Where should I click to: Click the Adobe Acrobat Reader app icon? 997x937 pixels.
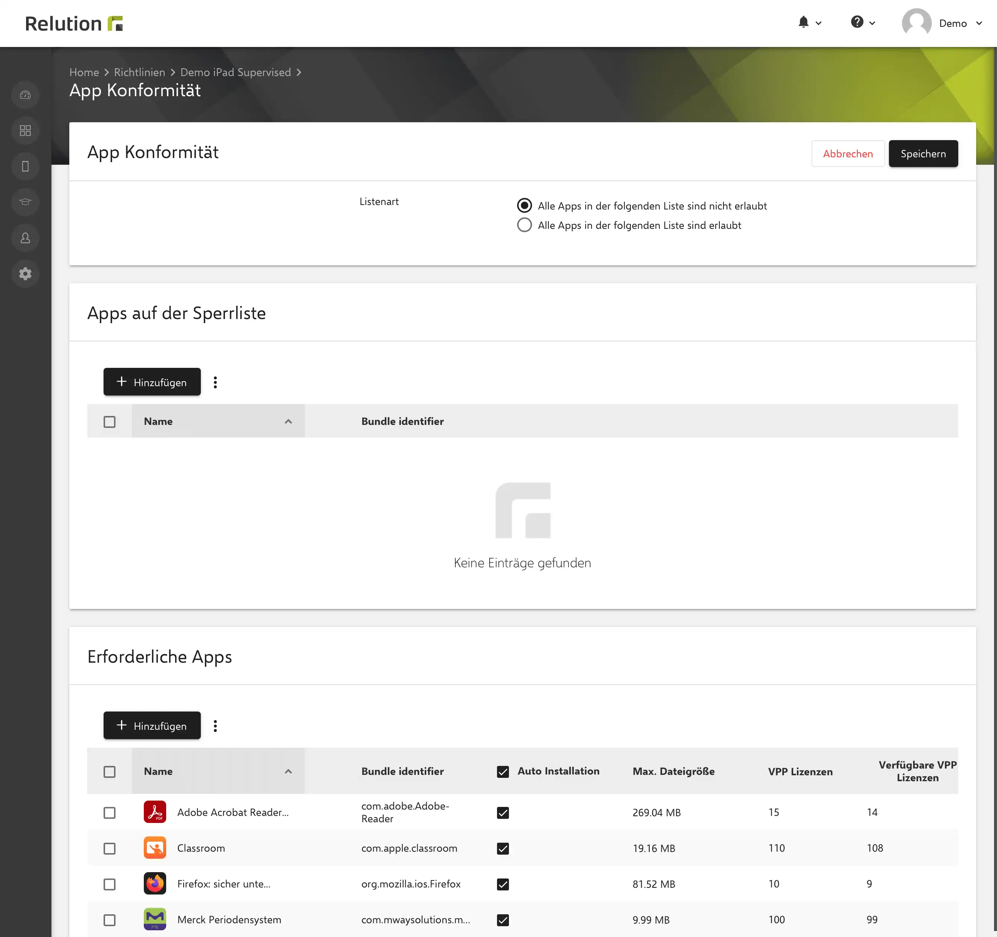point(155,812)
